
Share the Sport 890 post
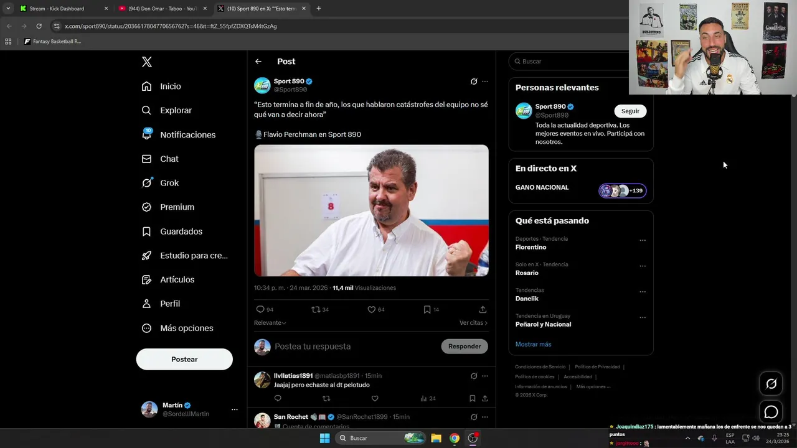pos(483,309)
